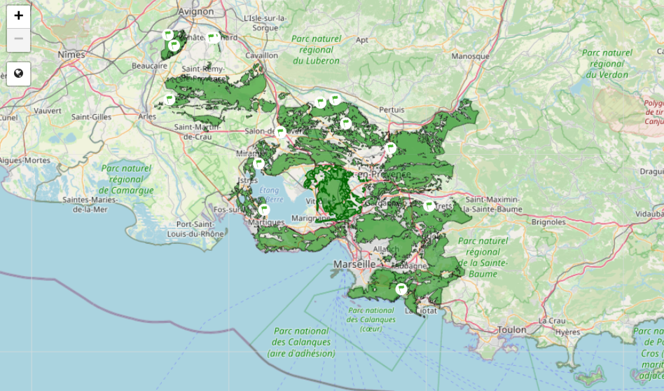Image resolution: width=664 pixels, height=391 pixels.
Task: Click the Parc naturel régional du Luberon label
Action: [x=316, y=50]
